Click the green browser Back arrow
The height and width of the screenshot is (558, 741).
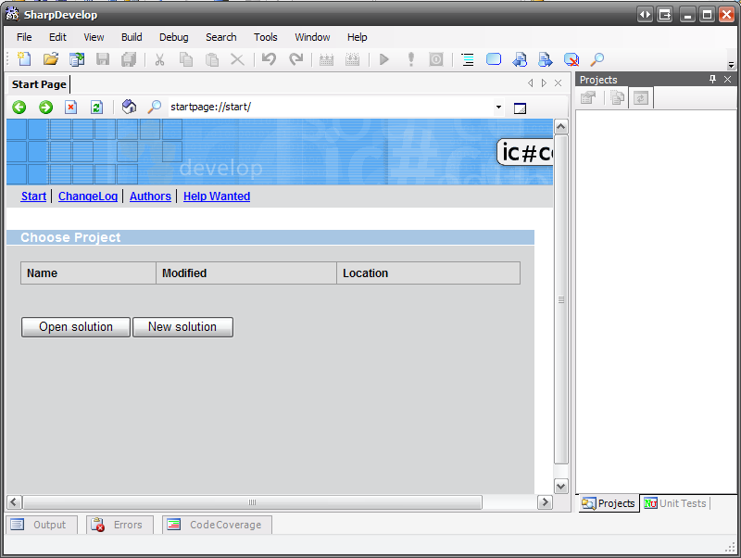(x=19, y=108)
